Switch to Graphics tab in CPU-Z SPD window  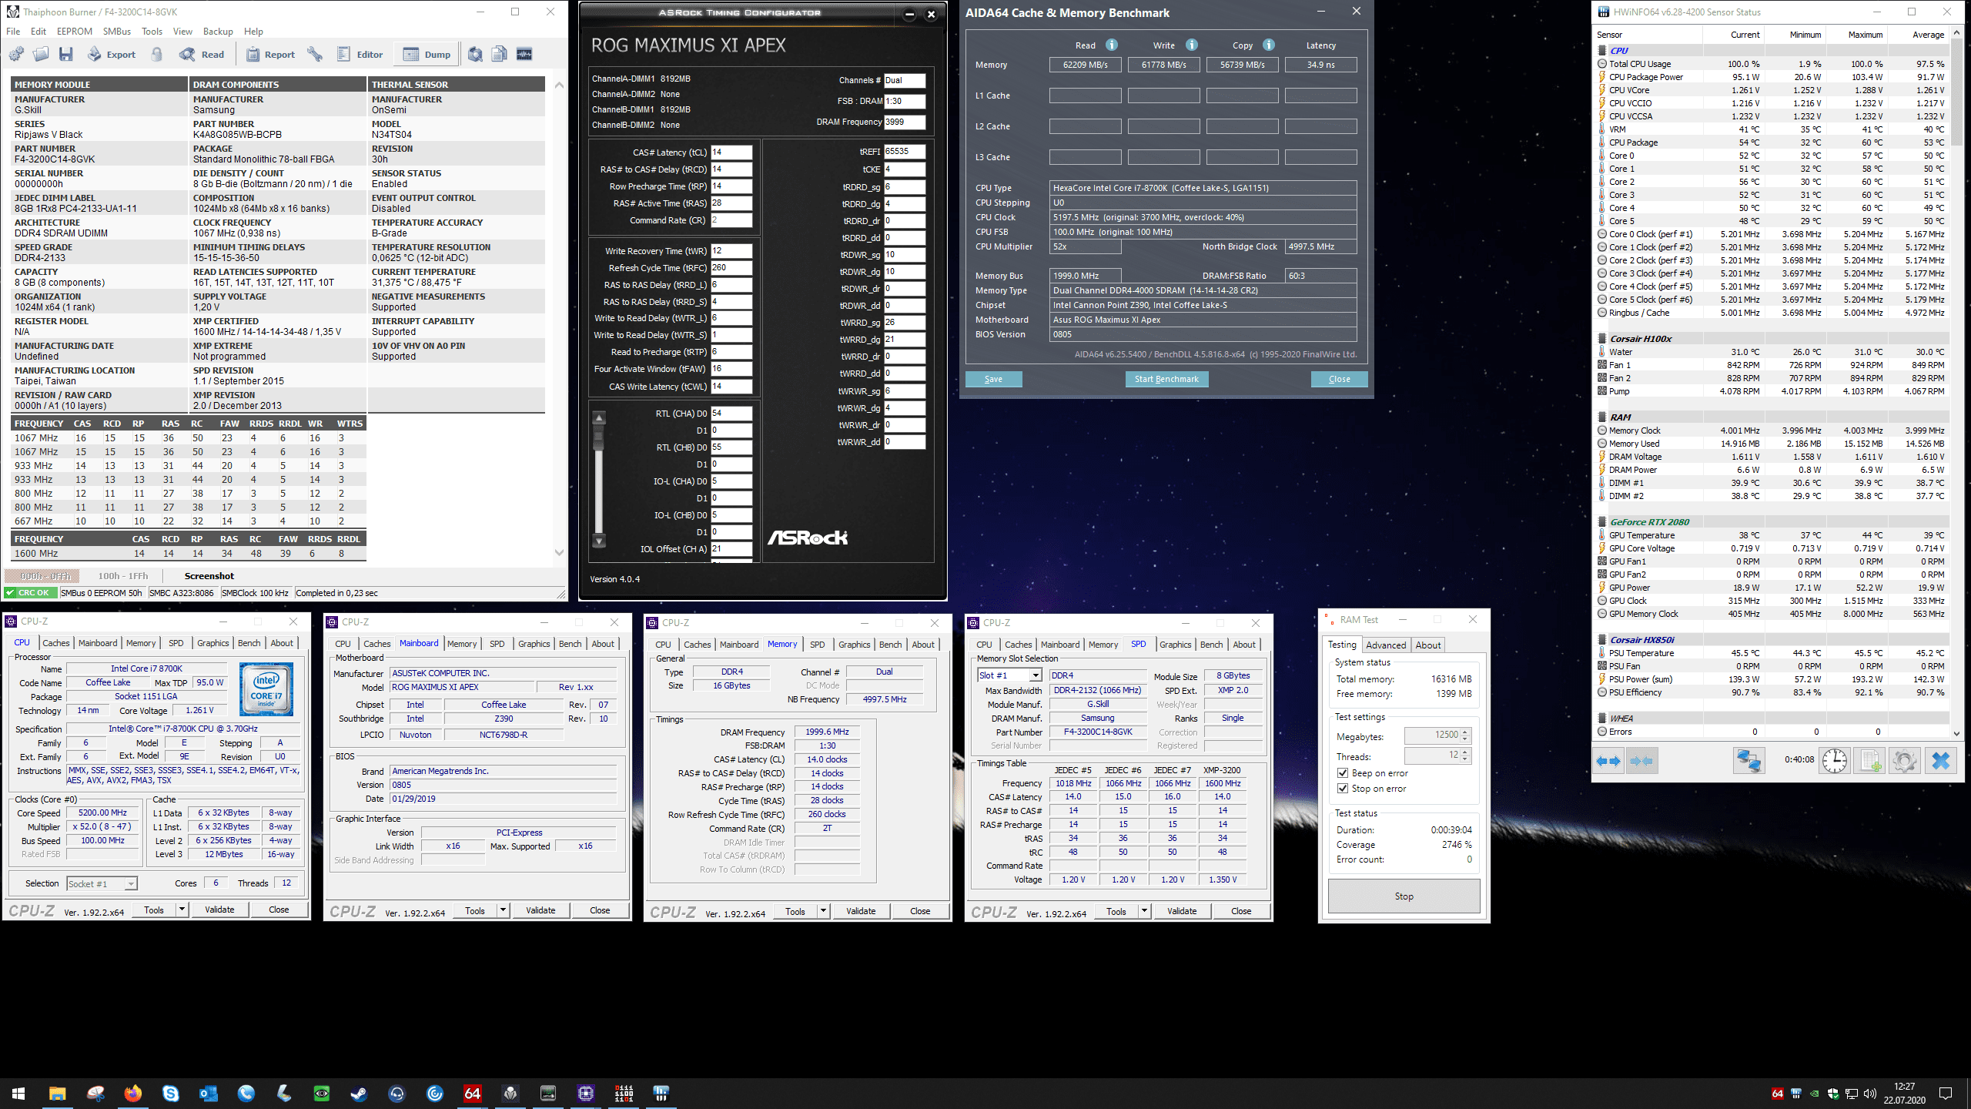click(1175, 645)
